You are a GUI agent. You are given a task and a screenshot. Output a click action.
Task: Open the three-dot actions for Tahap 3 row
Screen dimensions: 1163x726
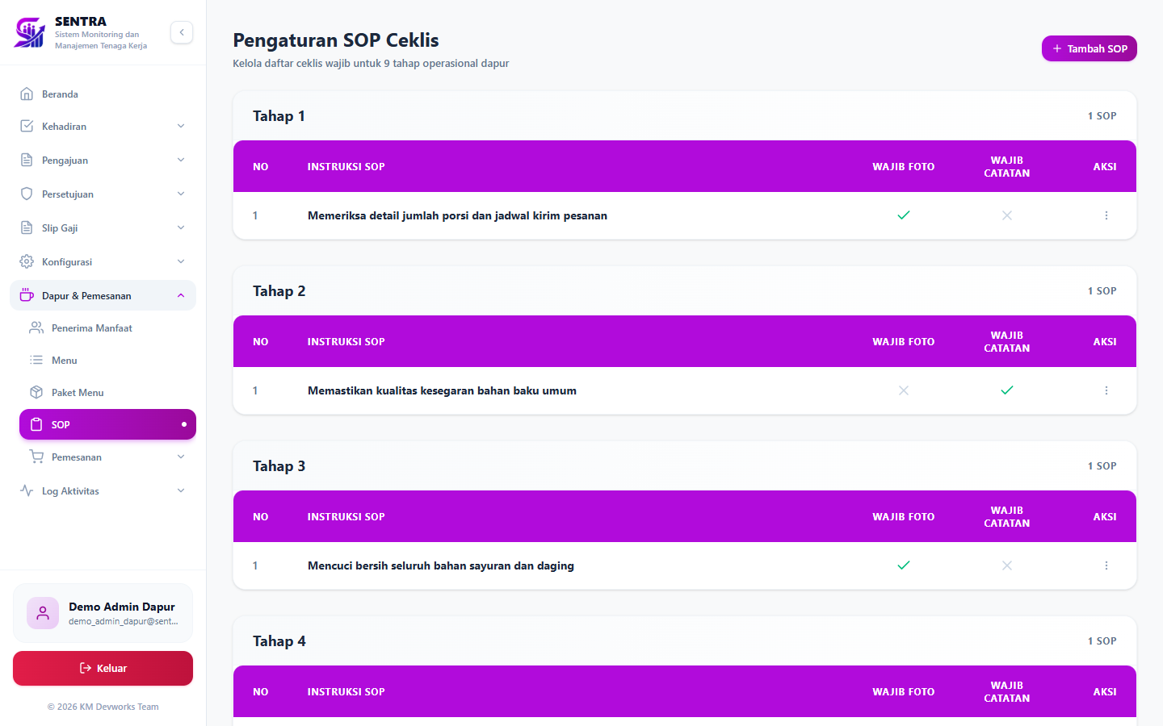click(x=1106, y=565)
